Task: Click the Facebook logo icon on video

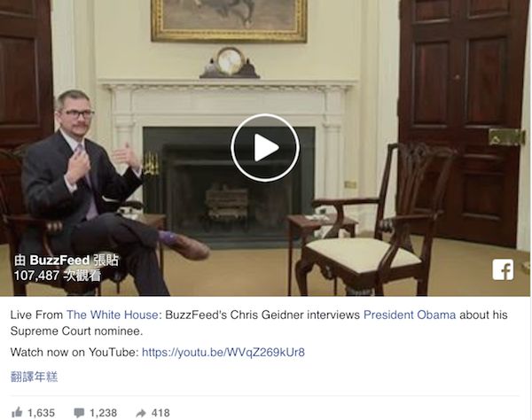Action: (x=503, y=269)
